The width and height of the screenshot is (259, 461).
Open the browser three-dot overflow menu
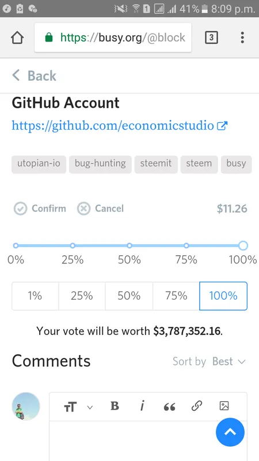242,37
